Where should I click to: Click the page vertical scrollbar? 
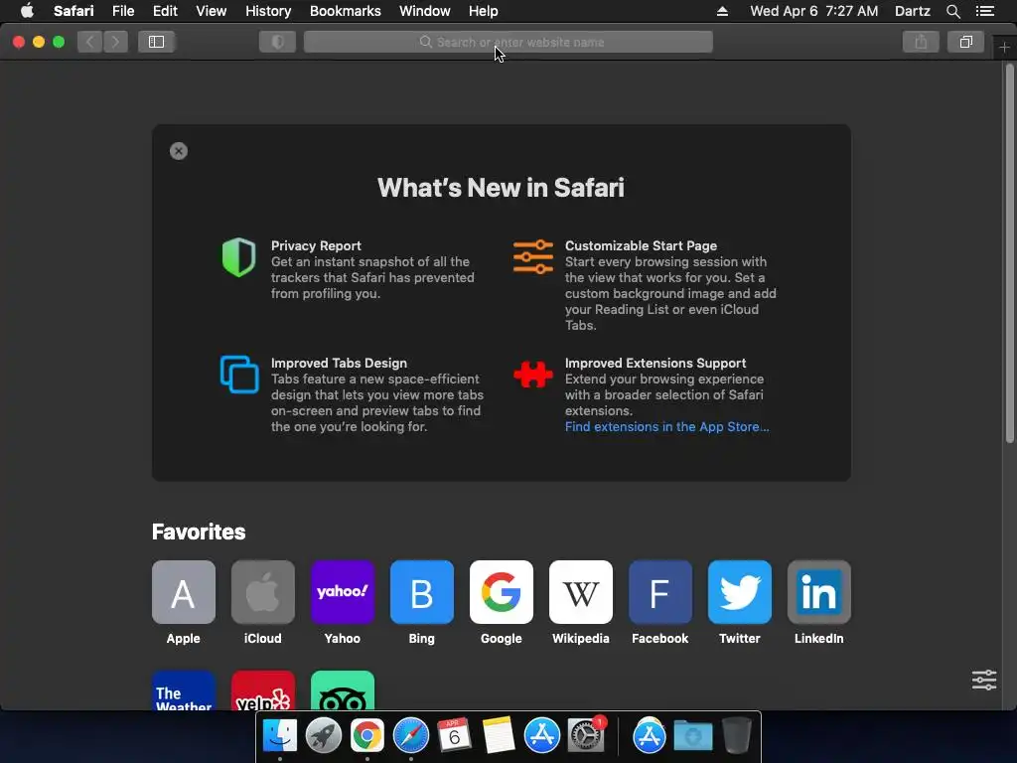1009,255
